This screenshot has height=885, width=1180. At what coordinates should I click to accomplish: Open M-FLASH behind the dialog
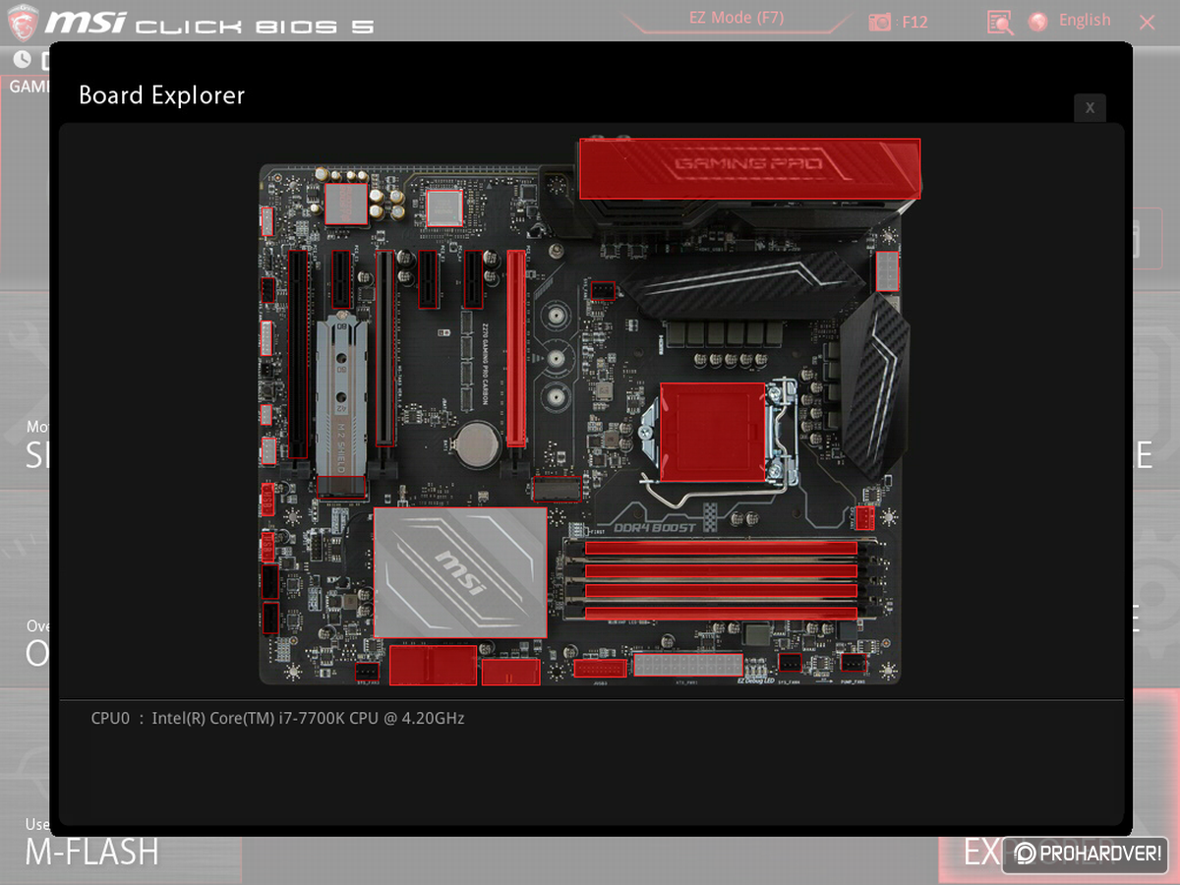[91, 852]
